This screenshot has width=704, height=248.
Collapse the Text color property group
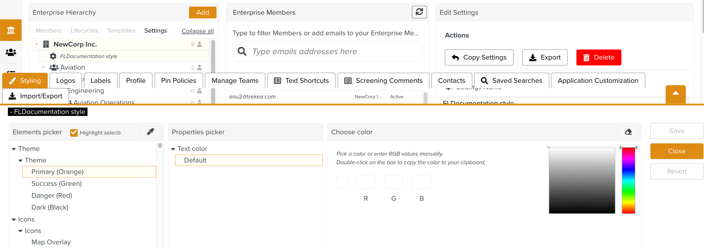point(173,149)
